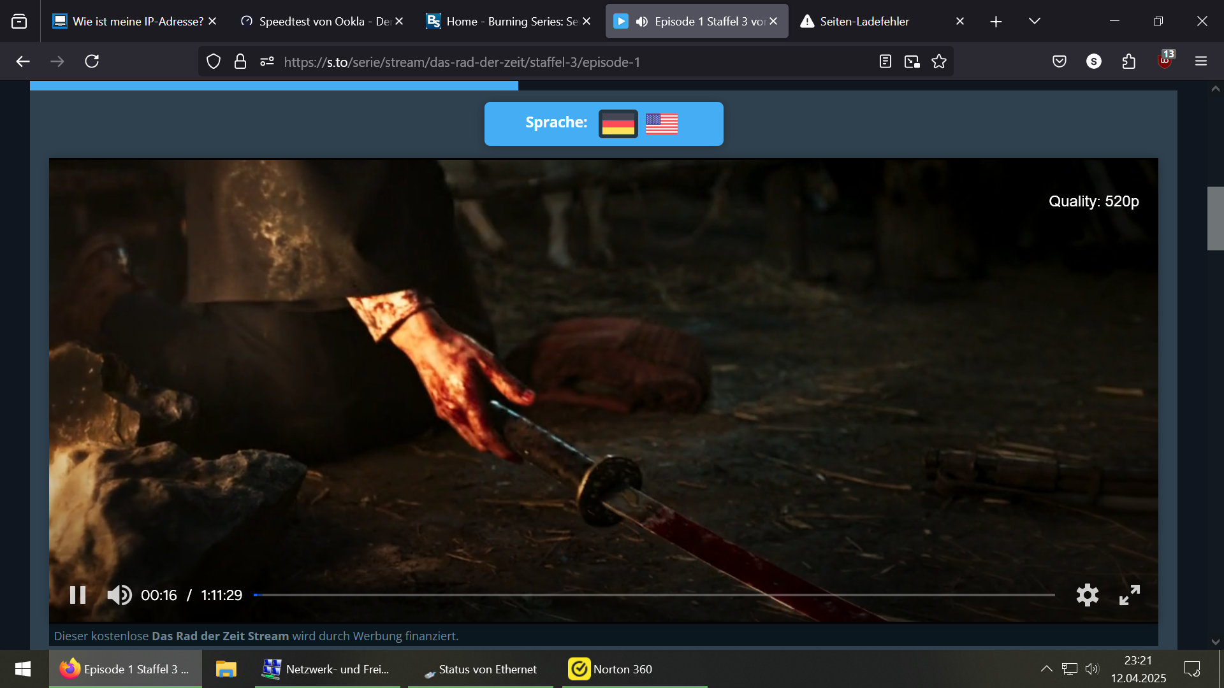Save page to Pocket
The width and height of the screenshot is (1224, 688).
(x=1060, y=61)
